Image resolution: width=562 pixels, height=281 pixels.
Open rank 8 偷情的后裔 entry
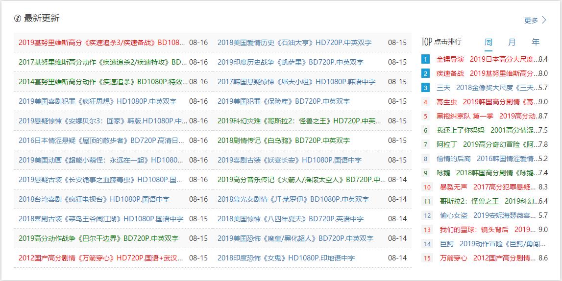pos(488,159)
